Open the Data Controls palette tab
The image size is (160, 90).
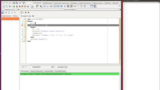point(85,3)
